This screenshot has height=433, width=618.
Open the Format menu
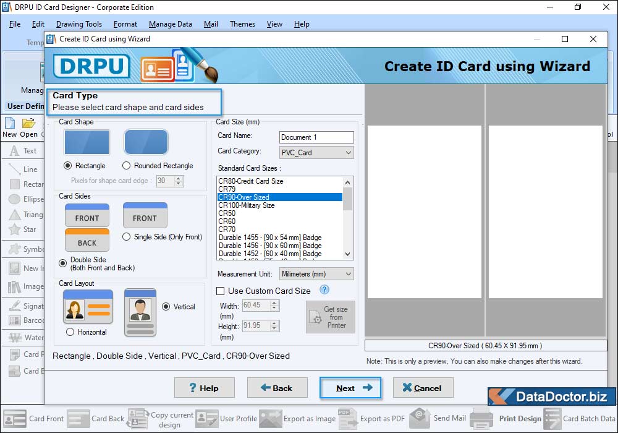(x=125, y=24)
